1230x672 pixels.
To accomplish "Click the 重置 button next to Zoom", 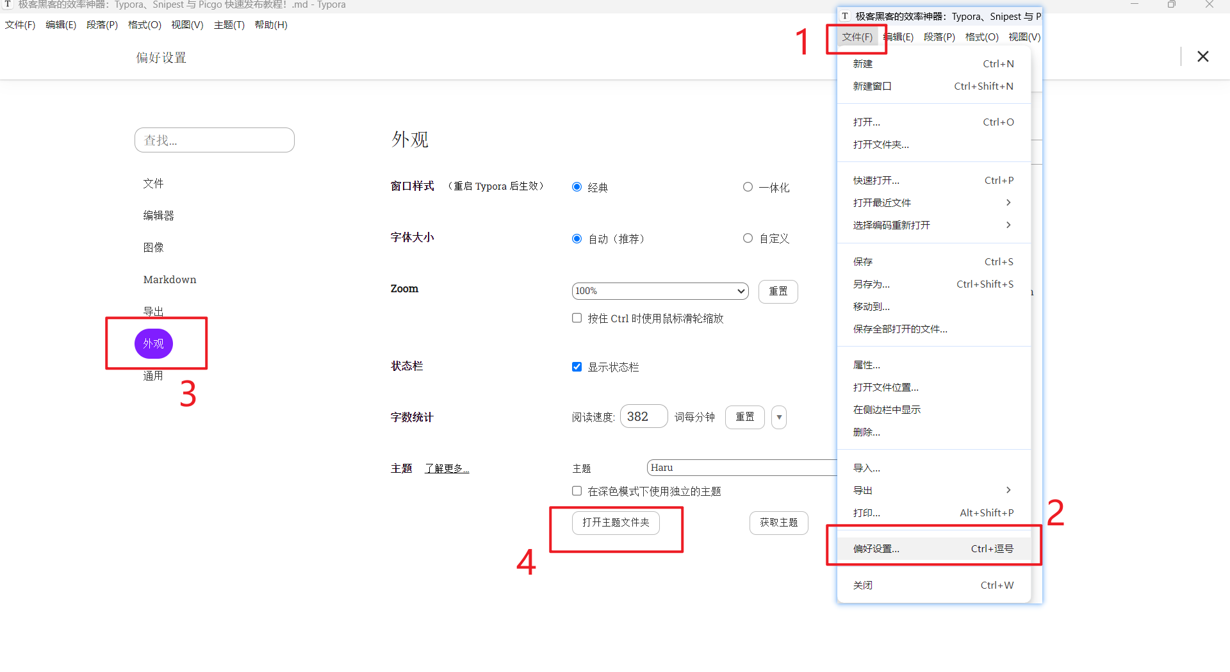I will tap(778, 291).
